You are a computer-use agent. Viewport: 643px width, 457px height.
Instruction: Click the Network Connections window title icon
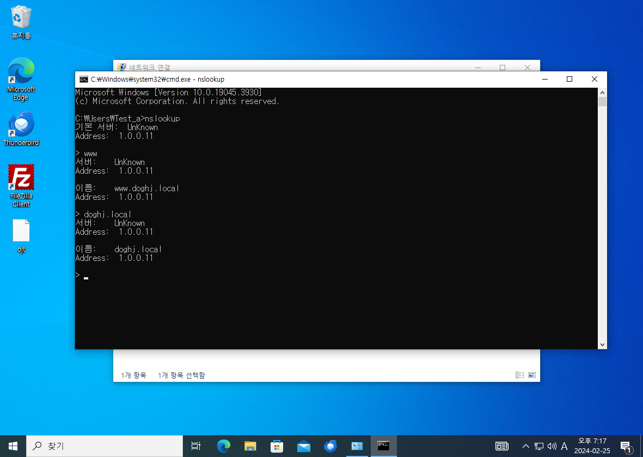point(122,66)
